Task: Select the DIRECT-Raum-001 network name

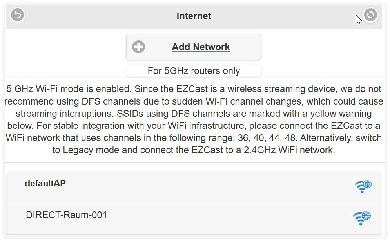Action: click(66, 215)
